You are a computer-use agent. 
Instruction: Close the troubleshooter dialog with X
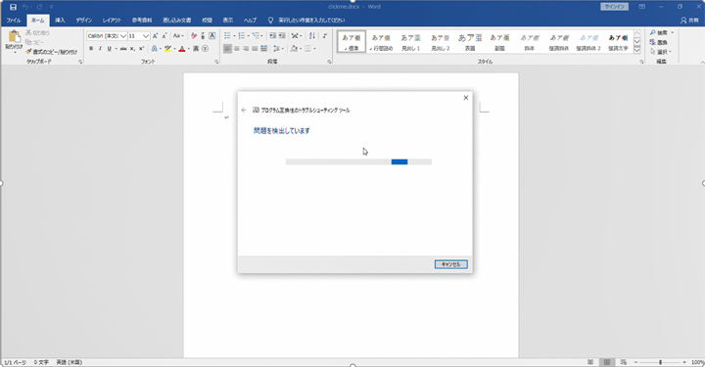tap(466, 98)
